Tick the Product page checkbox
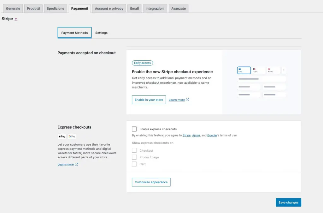The image size is (323, 213). click(134, 157)
